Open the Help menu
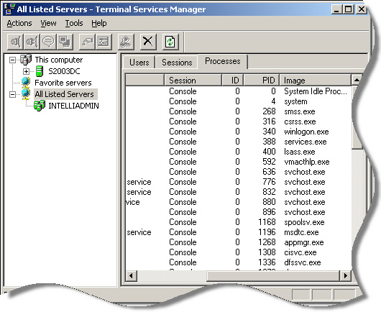Image resolution: width=381 pixels, height=312 pixels. coord(99,23)
